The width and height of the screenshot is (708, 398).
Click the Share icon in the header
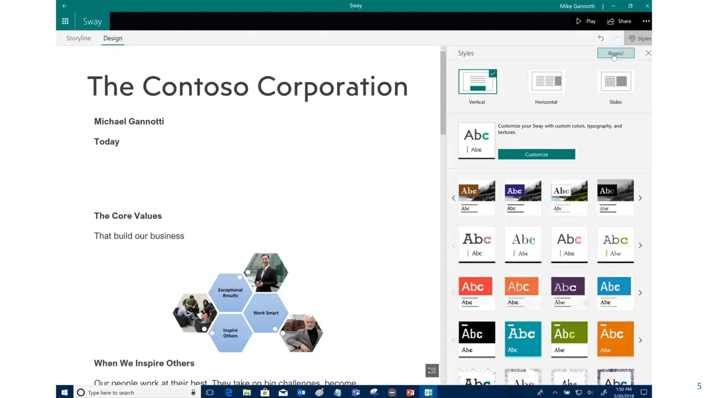pos(611,21)
